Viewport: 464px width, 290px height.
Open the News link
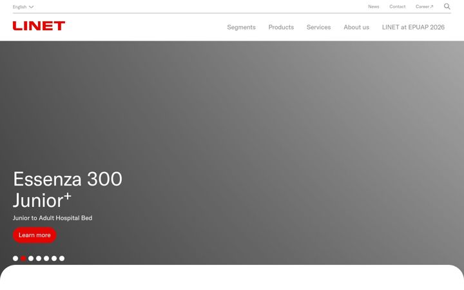pyautogui.click(x=373, y=6)
